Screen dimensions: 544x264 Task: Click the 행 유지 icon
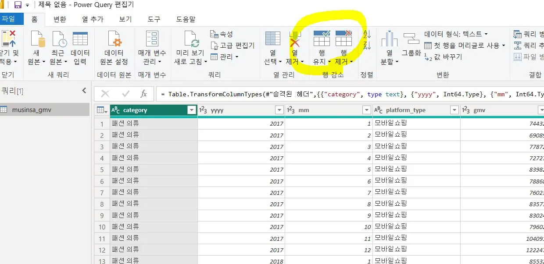pyautogui.click(x=322, y=39)
